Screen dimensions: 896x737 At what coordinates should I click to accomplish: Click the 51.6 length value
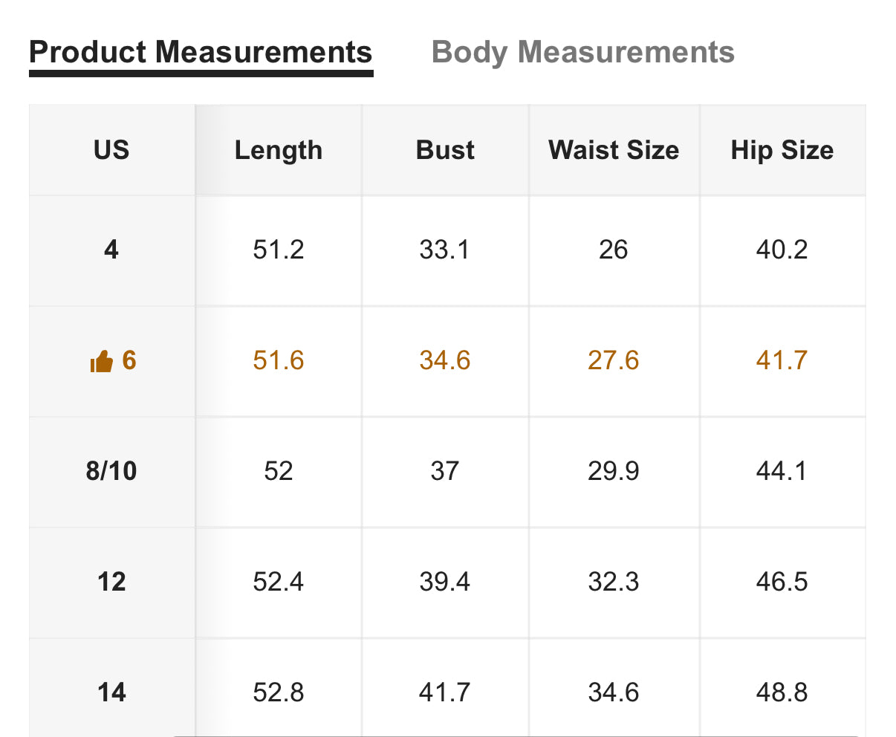[x=279, y=360]
